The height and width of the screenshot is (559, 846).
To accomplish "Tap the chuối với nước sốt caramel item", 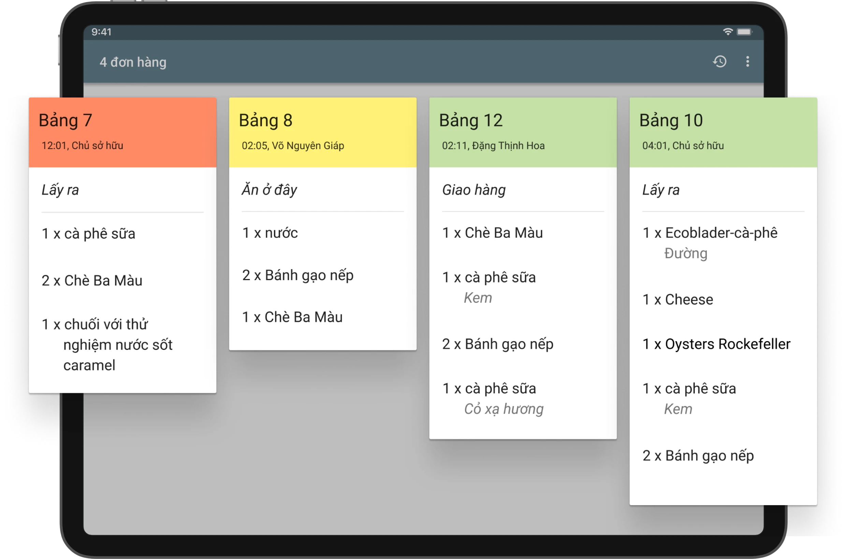I will (x=107, y=345).
